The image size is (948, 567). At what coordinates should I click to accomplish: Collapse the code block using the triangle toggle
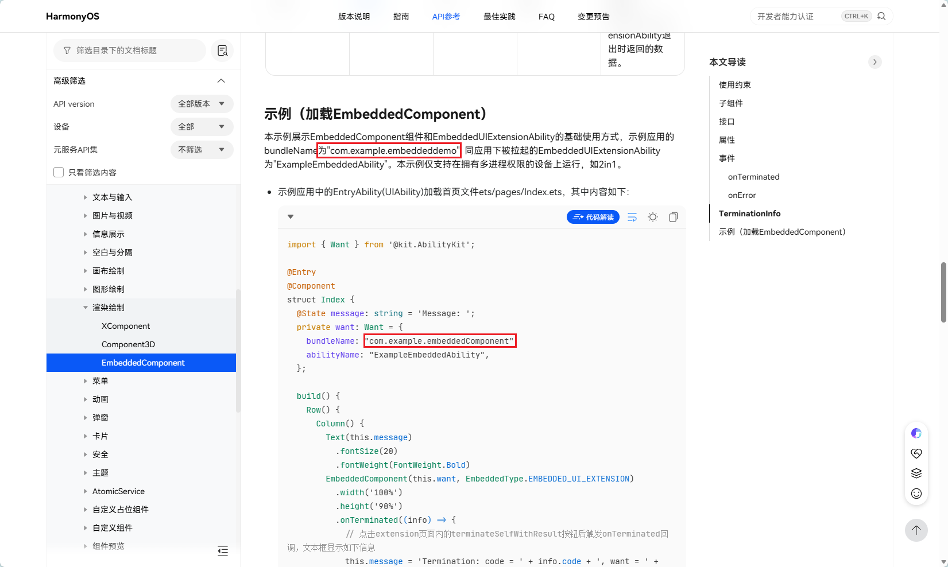point(291,216)
